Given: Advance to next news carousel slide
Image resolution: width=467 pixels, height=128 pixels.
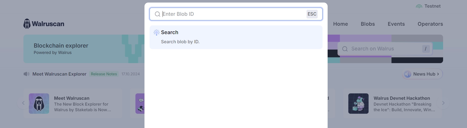Looking at the screenshot, I should pyautogui.click(x=443, y=103).
